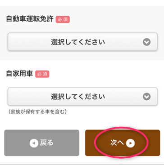
Task: Go back with the gray 戻る button
Action: click(42, 143)
